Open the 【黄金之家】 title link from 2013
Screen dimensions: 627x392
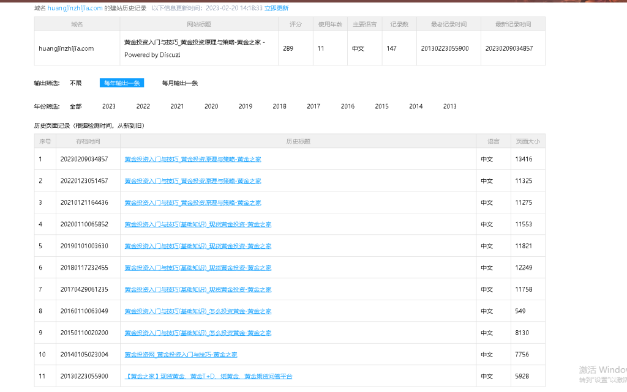point(208,376)
